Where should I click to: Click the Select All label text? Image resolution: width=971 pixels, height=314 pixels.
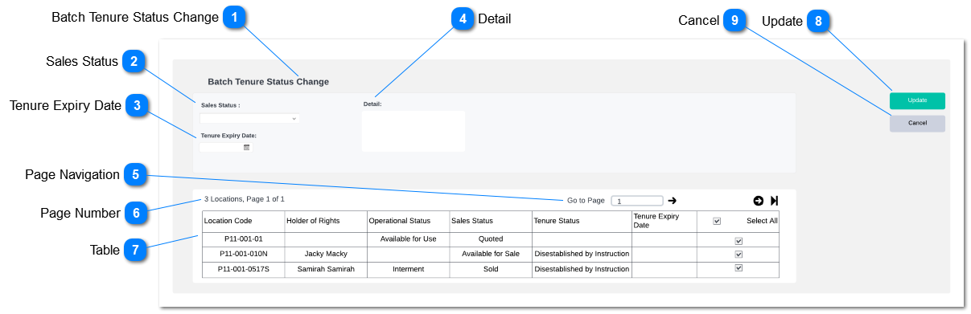click(x=762, y=221)
